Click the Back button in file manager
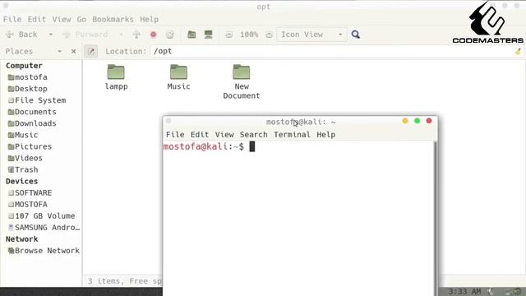526x296 pixels. (x=21, y=35)
